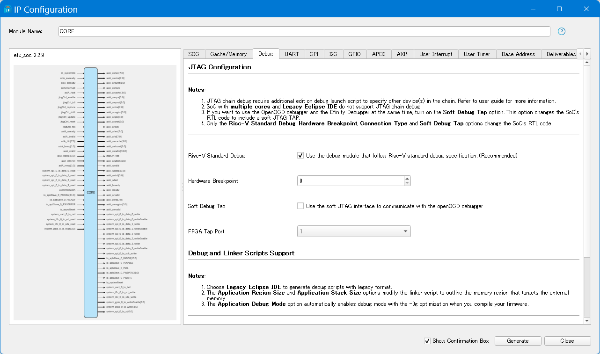Disable the Risc-V Standard Debug checkbox
The width and height of the screenshot is (600, 354).
[300, 156]
